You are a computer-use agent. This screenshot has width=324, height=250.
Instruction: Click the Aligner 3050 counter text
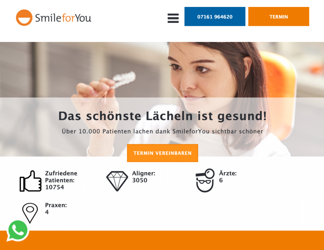click(x=144, y=177)
